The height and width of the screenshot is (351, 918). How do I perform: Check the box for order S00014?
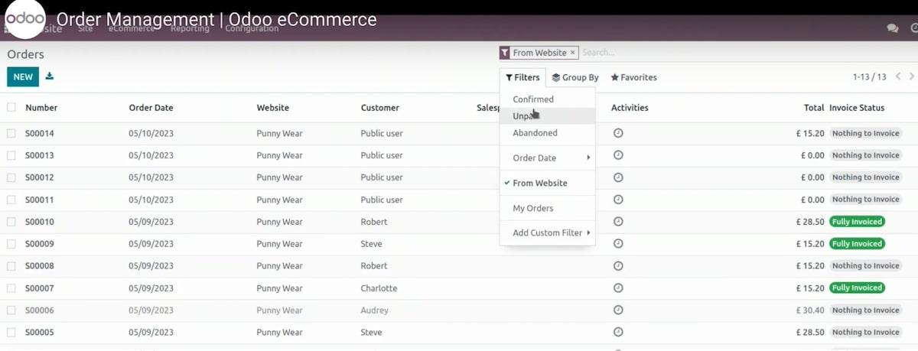11,133
